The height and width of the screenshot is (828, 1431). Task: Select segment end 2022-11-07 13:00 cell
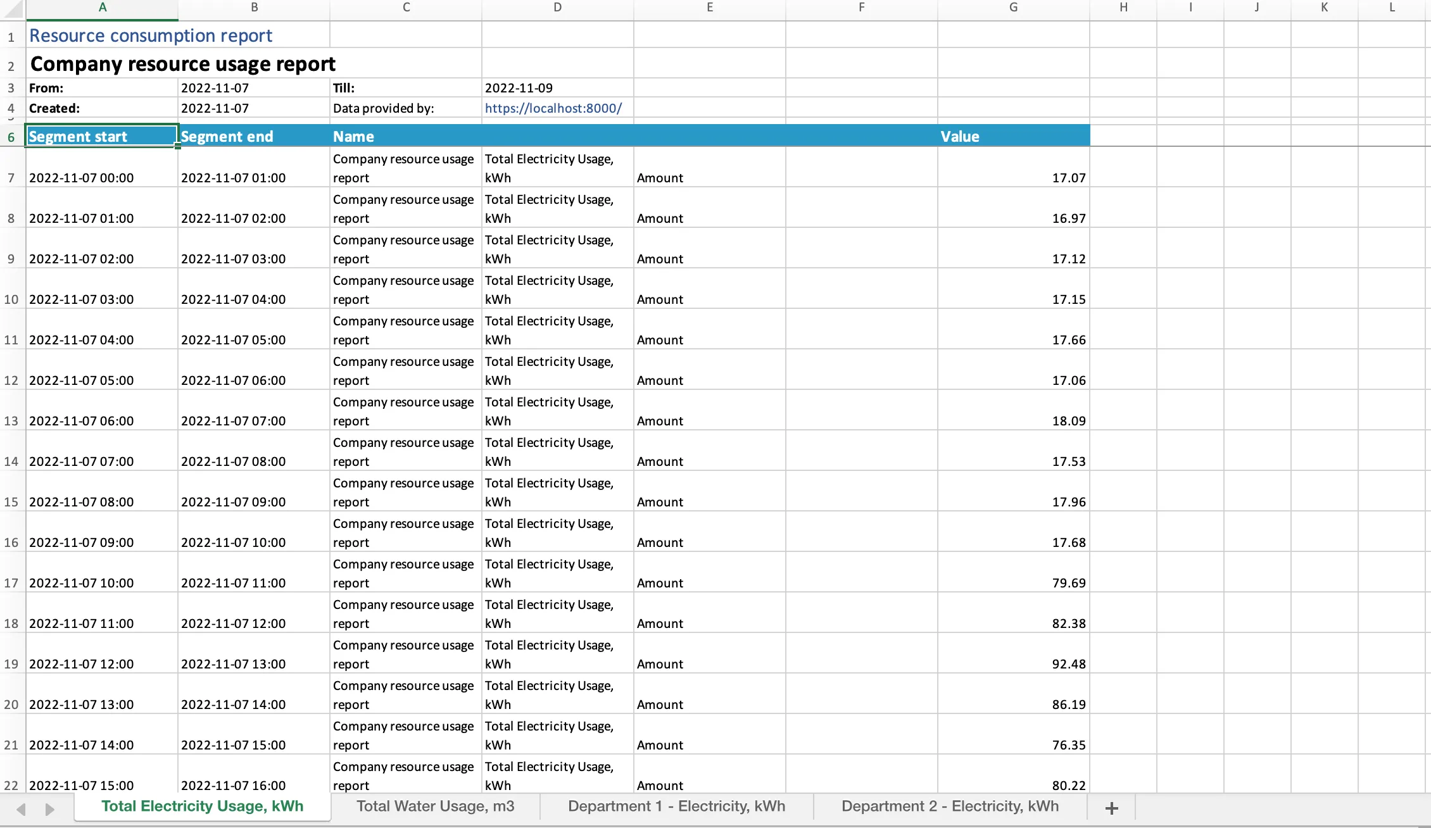[x=254, y=654]
